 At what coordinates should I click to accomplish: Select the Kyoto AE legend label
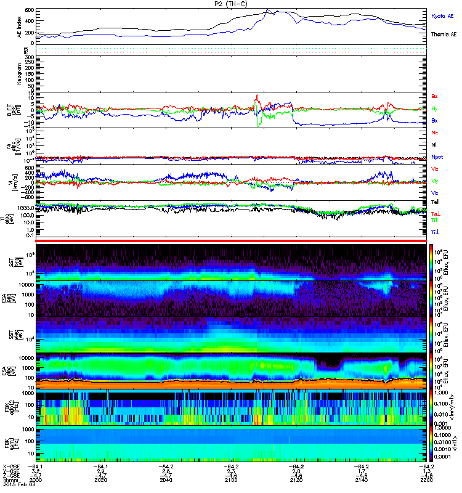tap(442, 16)
